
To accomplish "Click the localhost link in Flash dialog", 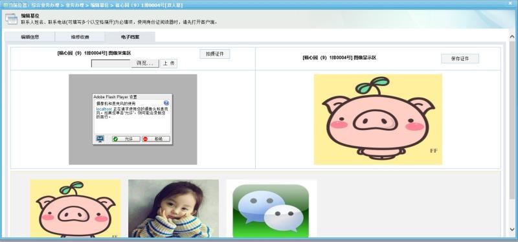I will [104, 109].
